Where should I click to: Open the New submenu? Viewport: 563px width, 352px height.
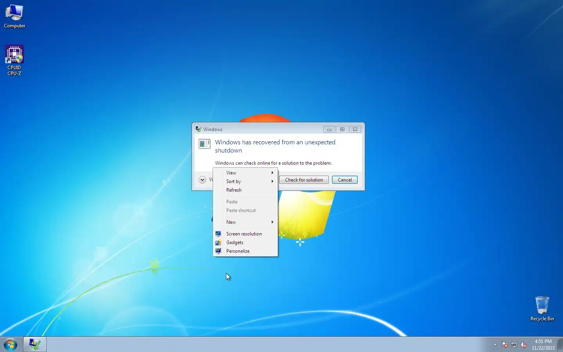(246, 222)
